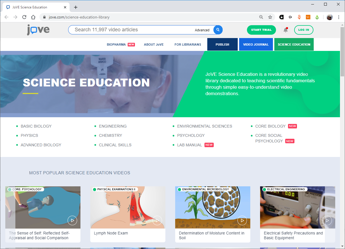The height and width of the screenshot is (249, 345).
Task: Click the page zoom magnifier in address bar
Action: coord(261,17)
